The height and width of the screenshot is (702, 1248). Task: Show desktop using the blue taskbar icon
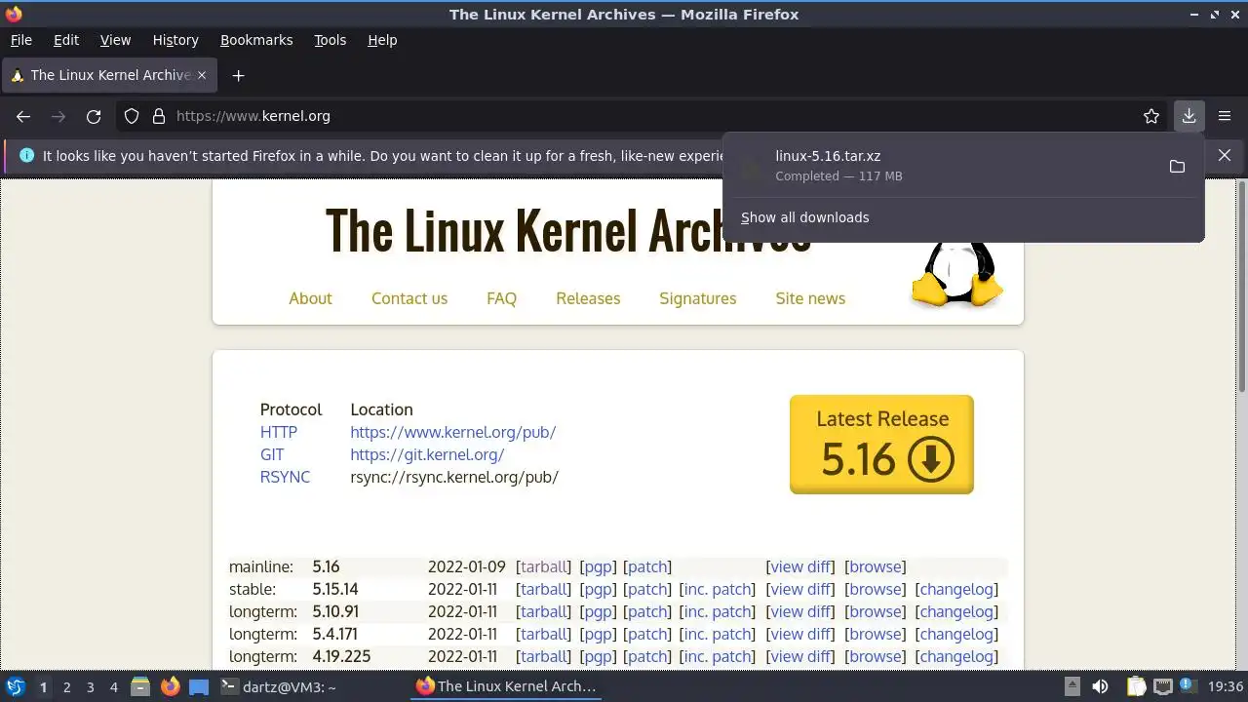coord(199,686)
